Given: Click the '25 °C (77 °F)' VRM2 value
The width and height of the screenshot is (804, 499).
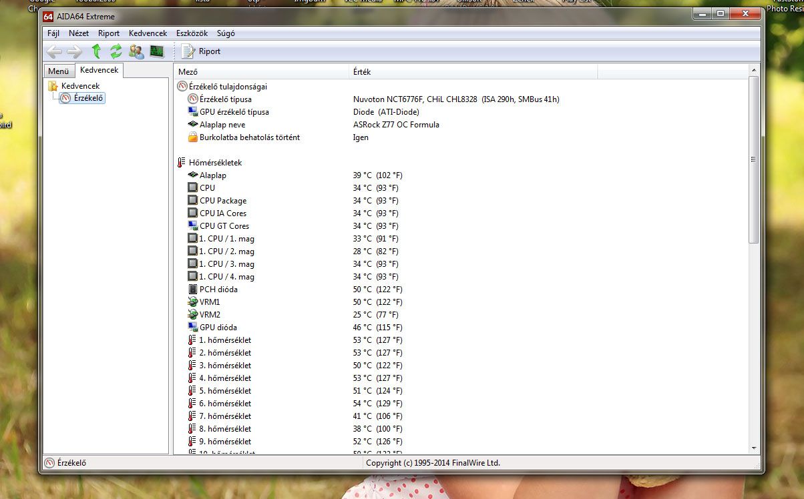Looking at the screenshot, I should pyautogui.click(x=375, y=314).
